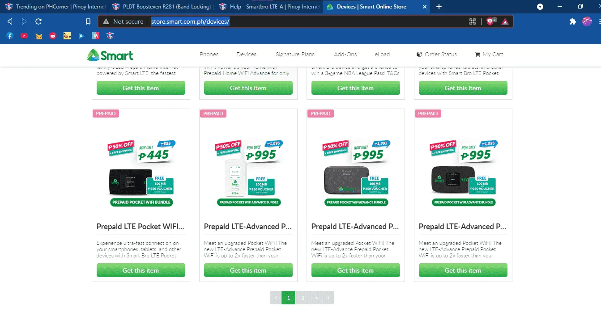
Task: Open the Reddit bookmark icon
Action: pos(53,36)
